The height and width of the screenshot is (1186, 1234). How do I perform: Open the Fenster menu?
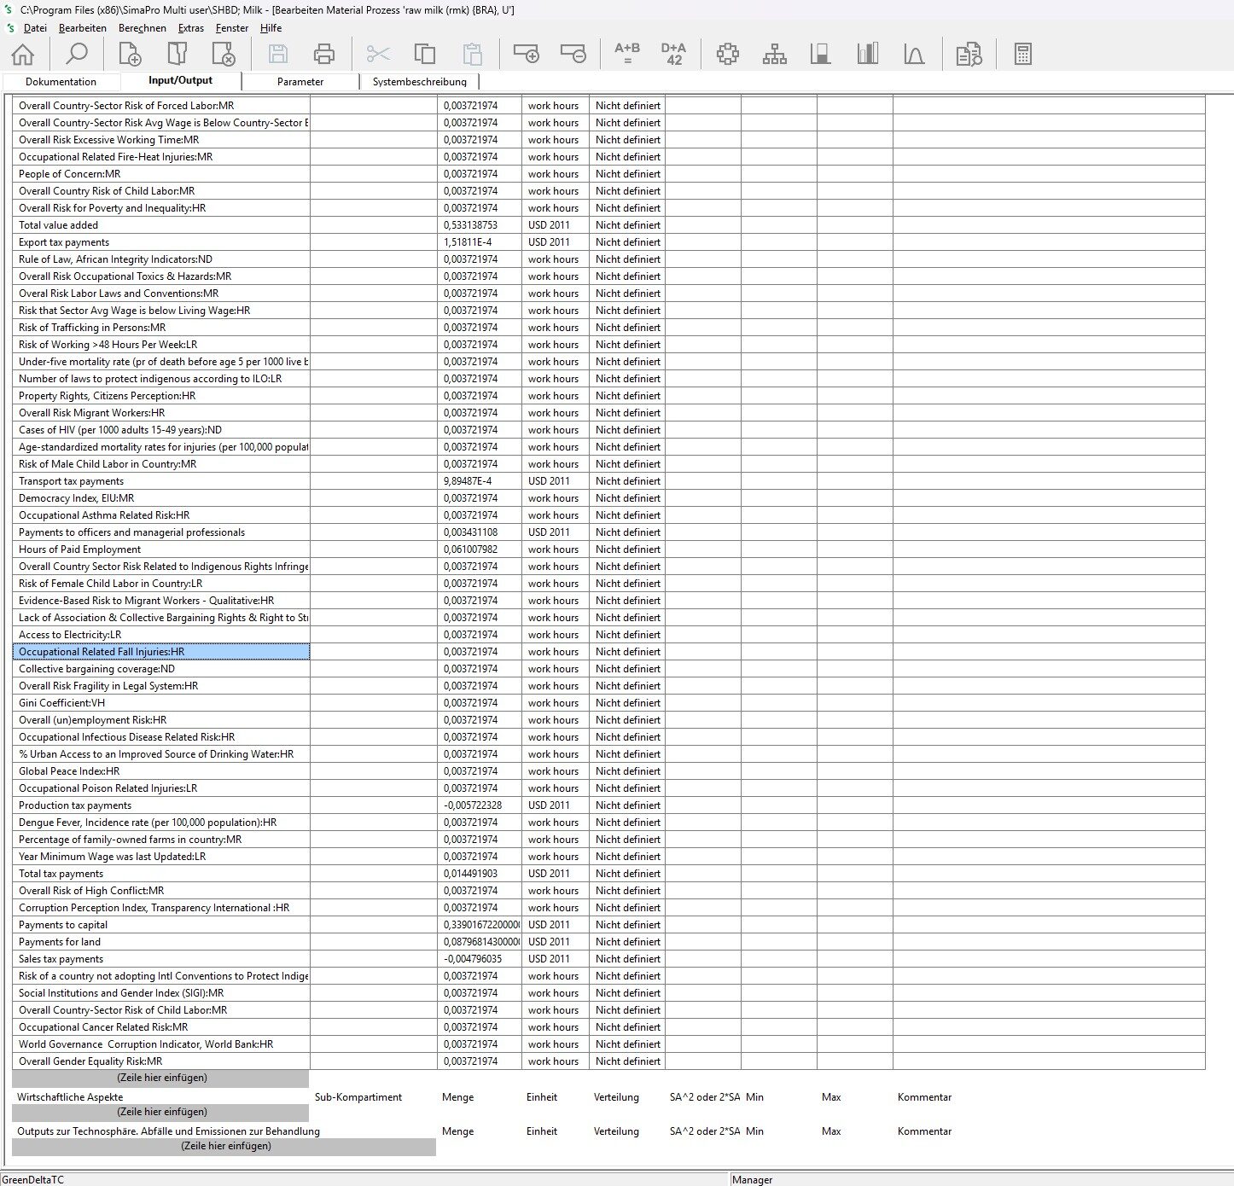tap(232, 28)
